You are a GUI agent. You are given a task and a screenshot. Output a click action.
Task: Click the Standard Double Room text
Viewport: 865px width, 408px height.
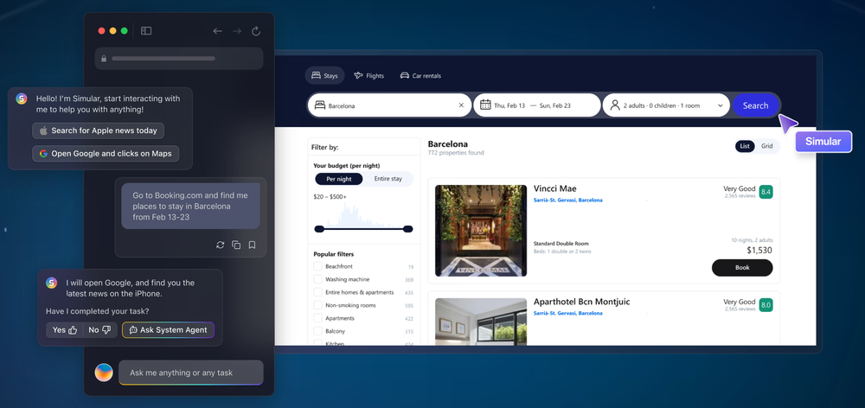click(x=561, y=243)
